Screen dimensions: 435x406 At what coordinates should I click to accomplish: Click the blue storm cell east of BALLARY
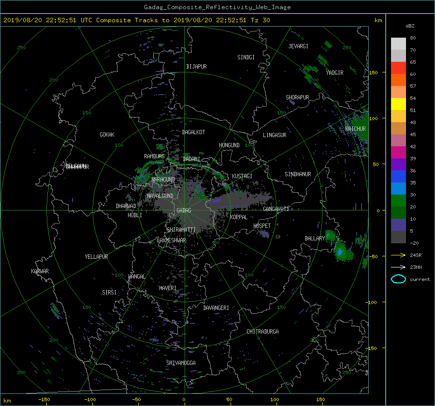[340, 252]
